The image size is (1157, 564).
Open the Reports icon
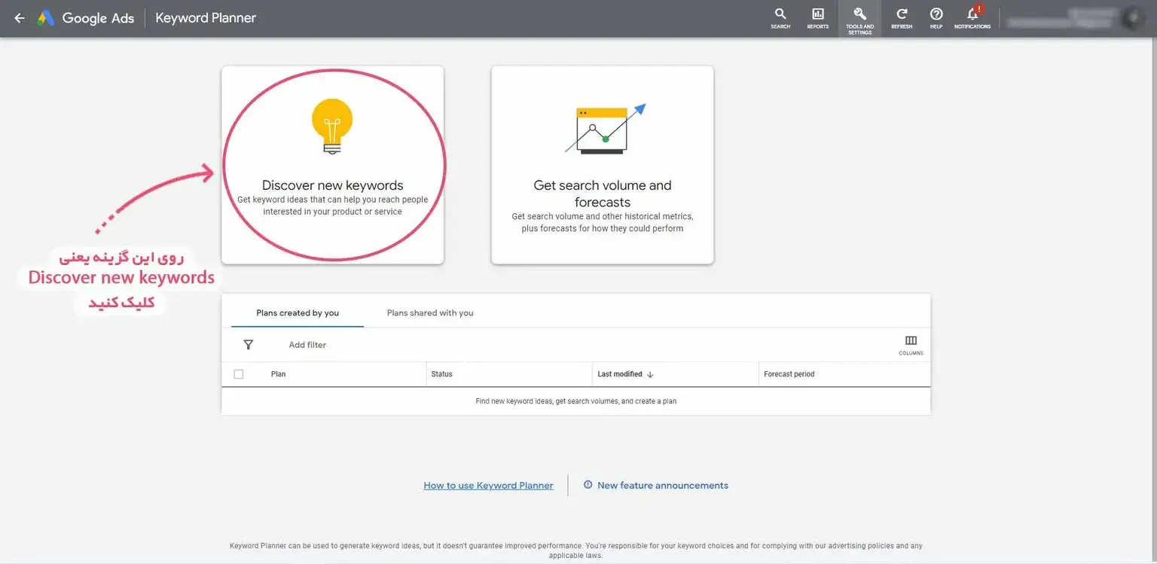818,18
